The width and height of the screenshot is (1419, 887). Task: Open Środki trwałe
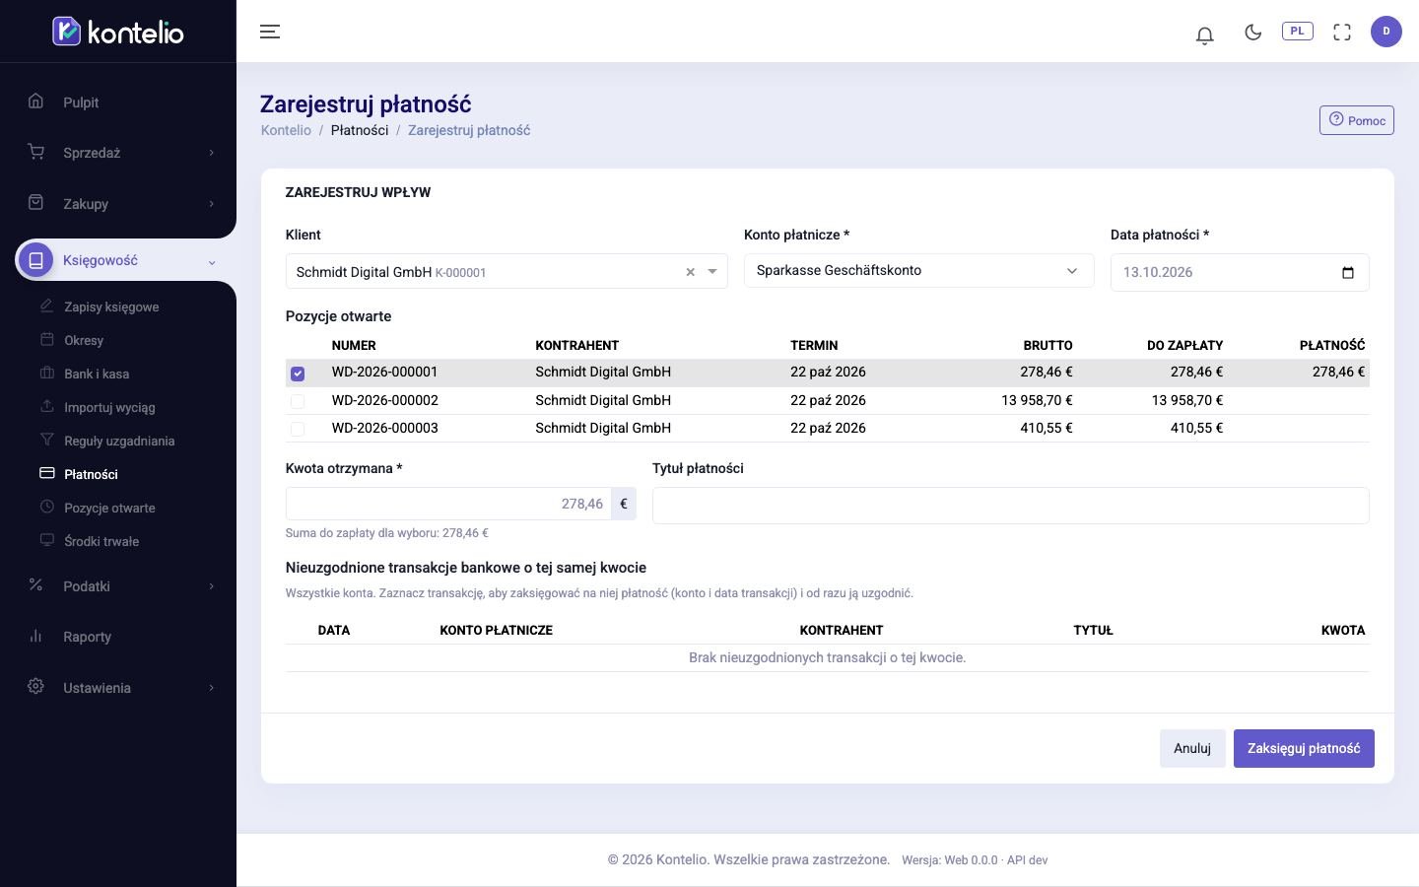[101, 541]
